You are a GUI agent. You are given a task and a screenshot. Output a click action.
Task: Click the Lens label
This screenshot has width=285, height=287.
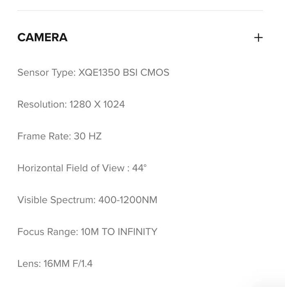click(x=29, y=264)
